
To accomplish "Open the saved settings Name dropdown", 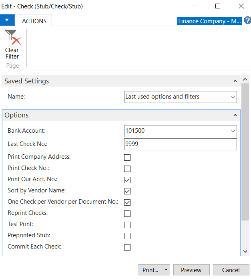I will coord(233,97).
